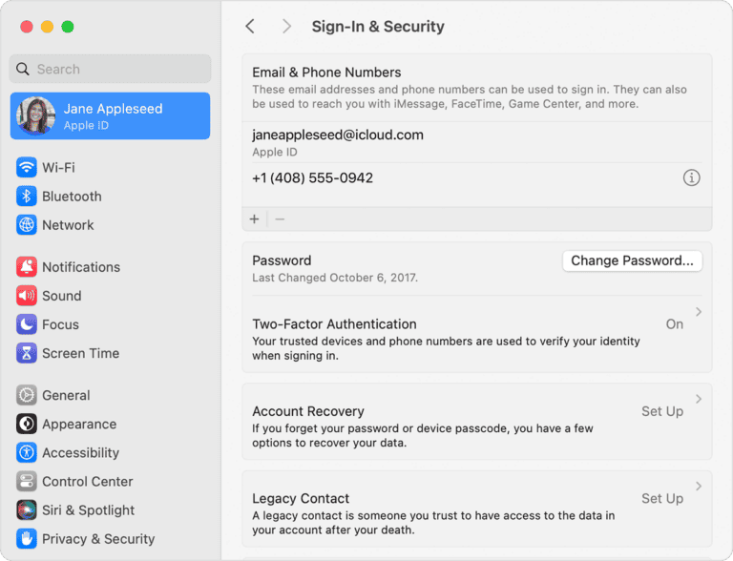Screen dimensions: 733x561
Task: Click Set Up for Account Recovery
Action: tap(662, 411)
